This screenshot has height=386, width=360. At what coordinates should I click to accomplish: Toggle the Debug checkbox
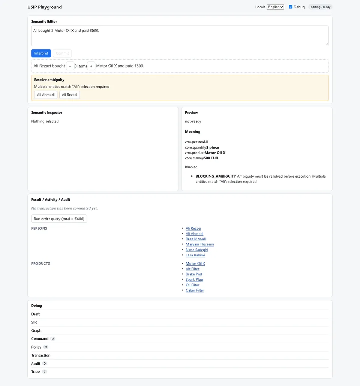click(291, 7)
